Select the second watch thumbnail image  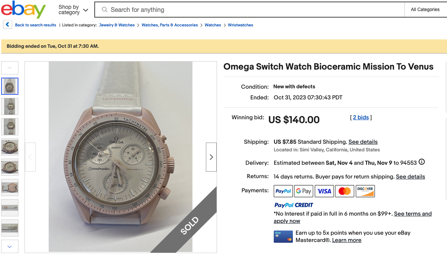tap(10, 106)
